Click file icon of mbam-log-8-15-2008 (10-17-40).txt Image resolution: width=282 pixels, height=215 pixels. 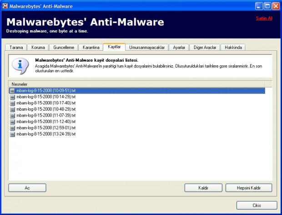click(12, 103)
